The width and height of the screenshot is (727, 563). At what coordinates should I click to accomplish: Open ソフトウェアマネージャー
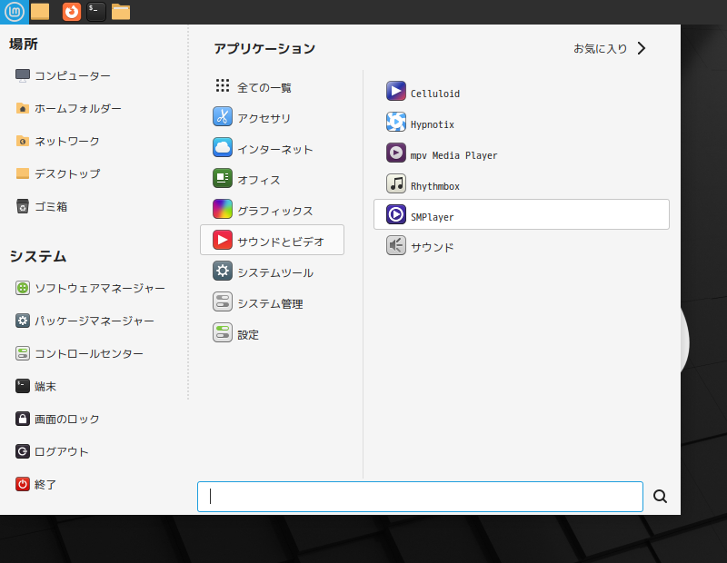90,288
